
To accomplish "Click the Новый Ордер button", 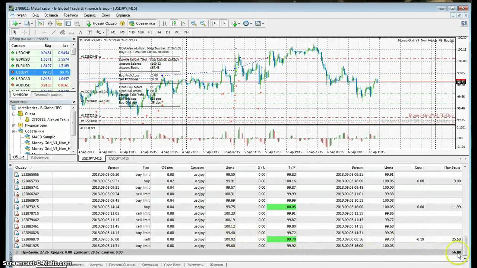I will coord(101,23).
